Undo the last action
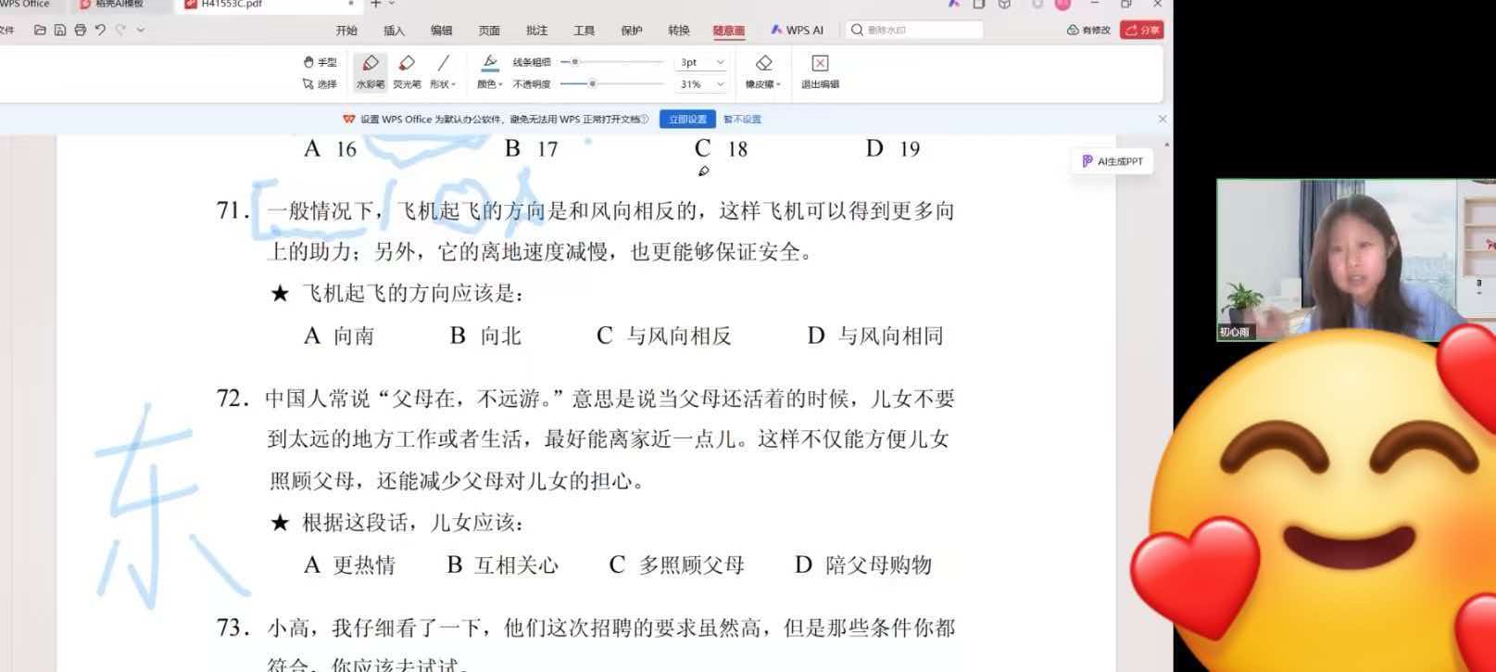Viewport: 1496px width, 672px height. [100, 30]
